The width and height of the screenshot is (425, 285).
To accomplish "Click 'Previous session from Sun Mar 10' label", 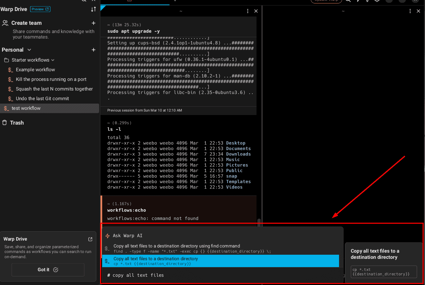I will click(145, 110).
